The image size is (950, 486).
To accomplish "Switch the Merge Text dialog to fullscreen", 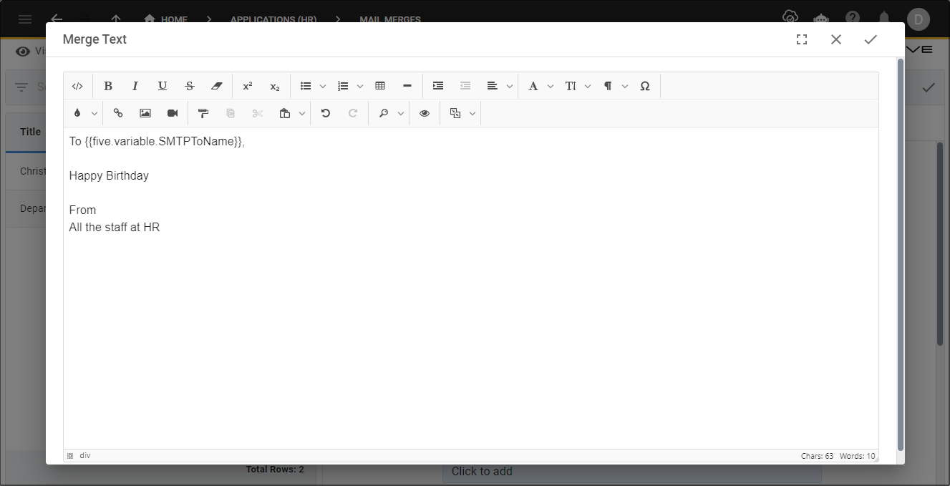I will tap(802, 39).
